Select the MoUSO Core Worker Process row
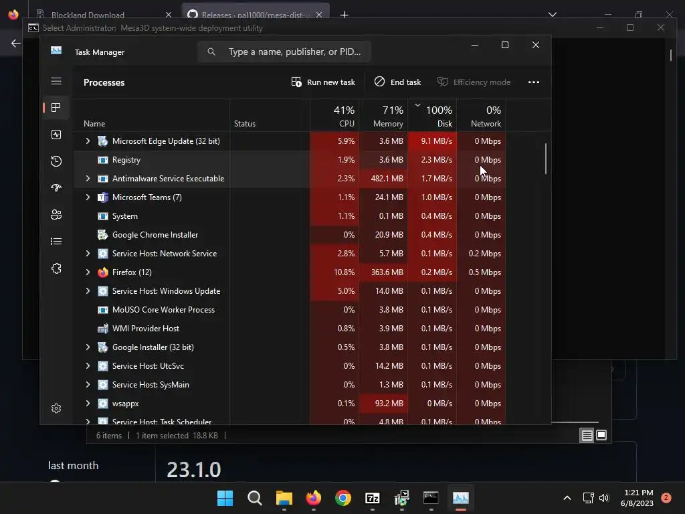The height and width of the screenshot is (514, 685). tap(290, 309)
